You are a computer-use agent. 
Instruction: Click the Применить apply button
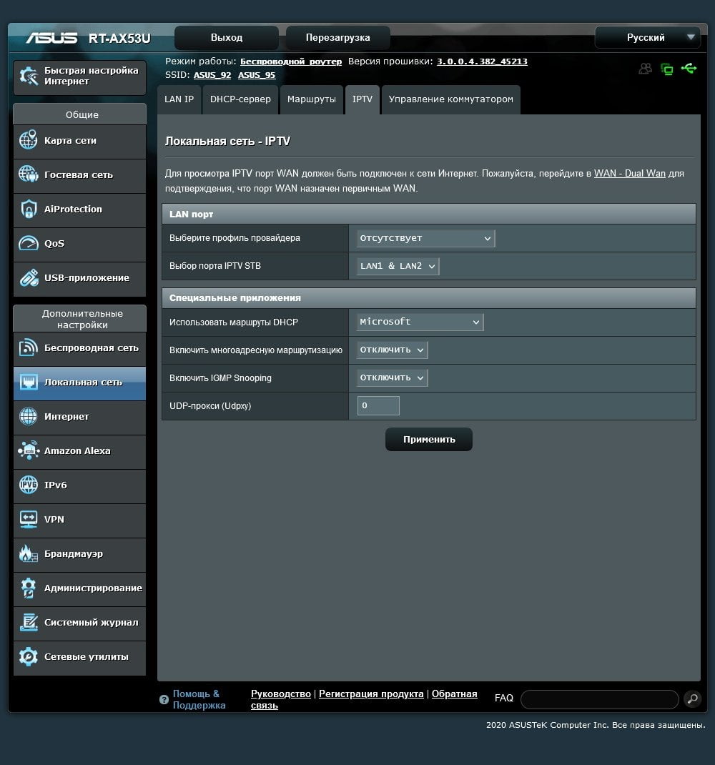[x=429, y=440]
